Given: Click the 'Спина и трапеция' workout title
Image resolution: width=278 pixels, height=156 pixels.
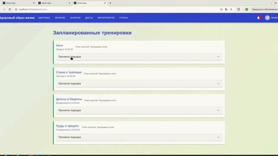Looking at the screenshot, I should (x=69, y=72).
